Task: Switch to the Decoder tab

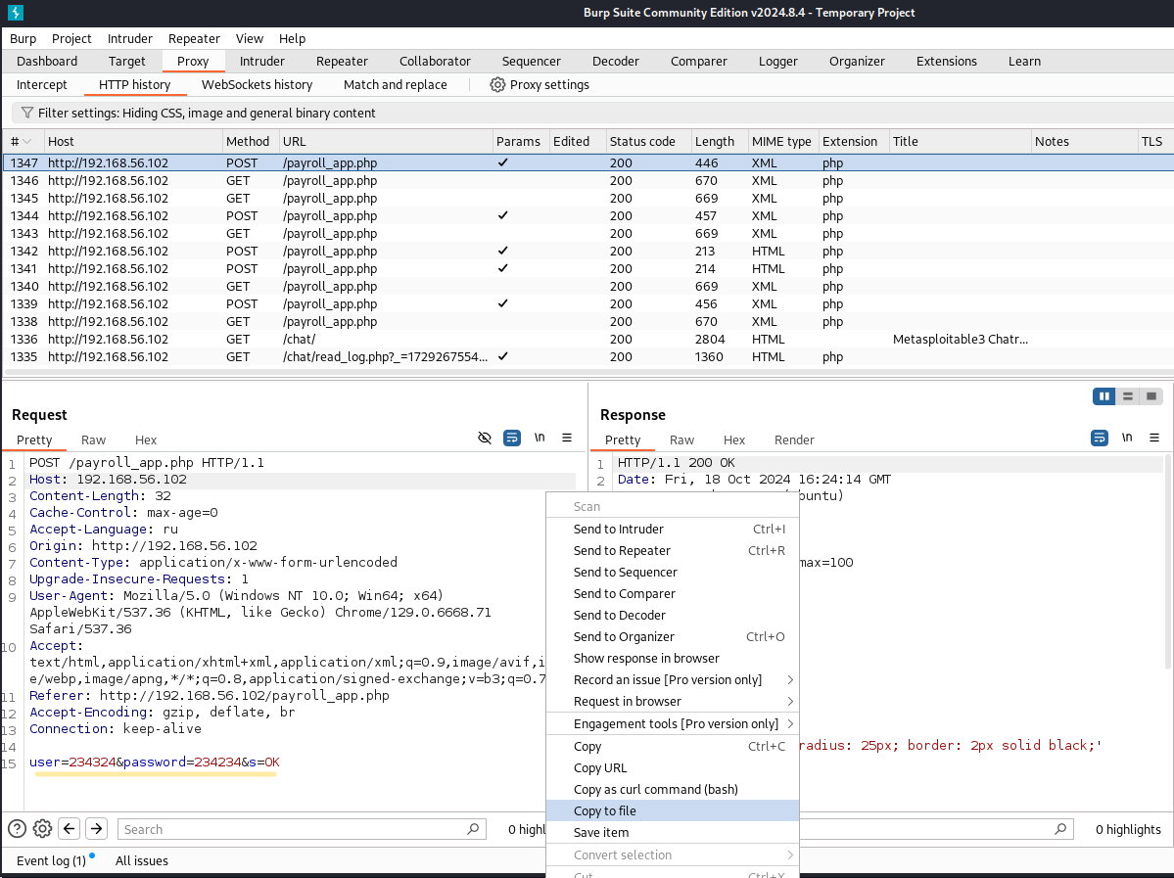Action: (615, 62)
